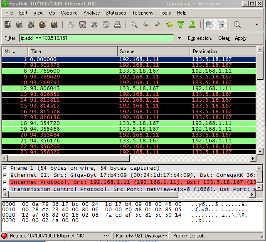266x242 pixels.
Task: Select packet 12 at time 93.806043
Action: 129,88
